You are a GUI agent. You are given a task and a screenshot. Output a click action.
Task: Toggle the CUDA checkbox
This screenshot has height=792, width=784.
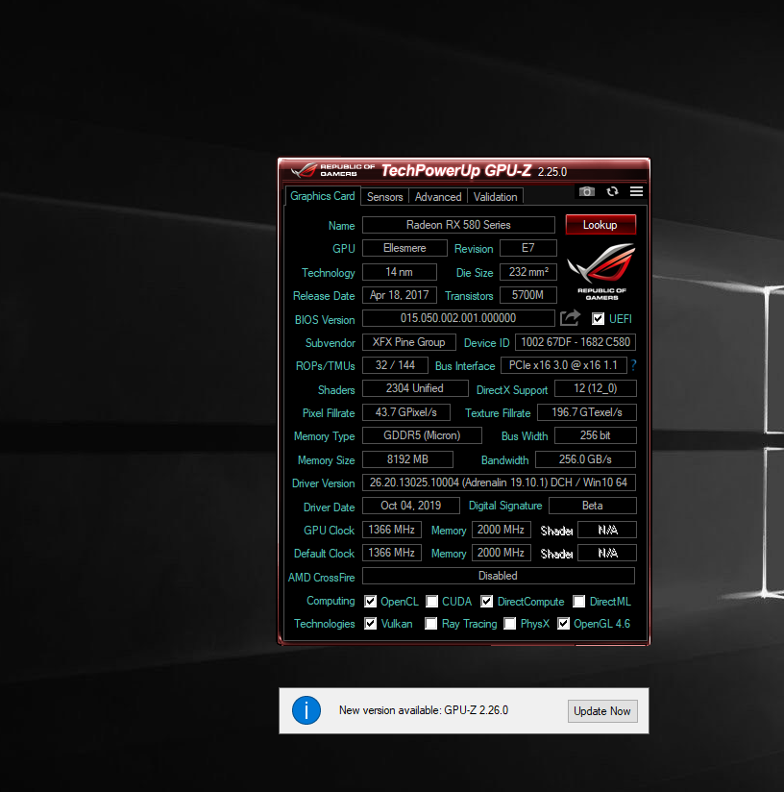tap(432, 602)
